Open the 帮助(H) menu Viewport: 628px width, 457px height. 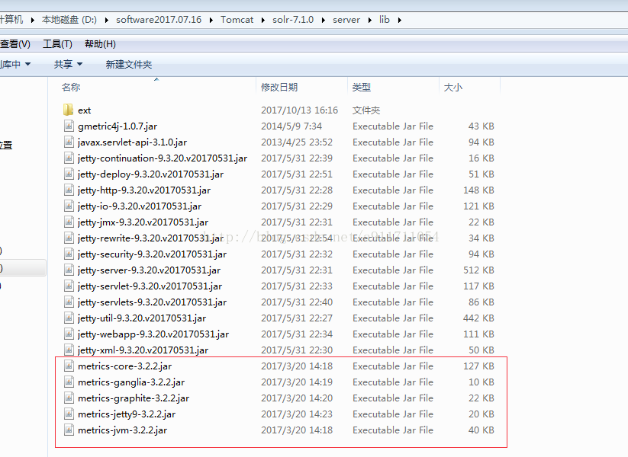coord(100,44)
